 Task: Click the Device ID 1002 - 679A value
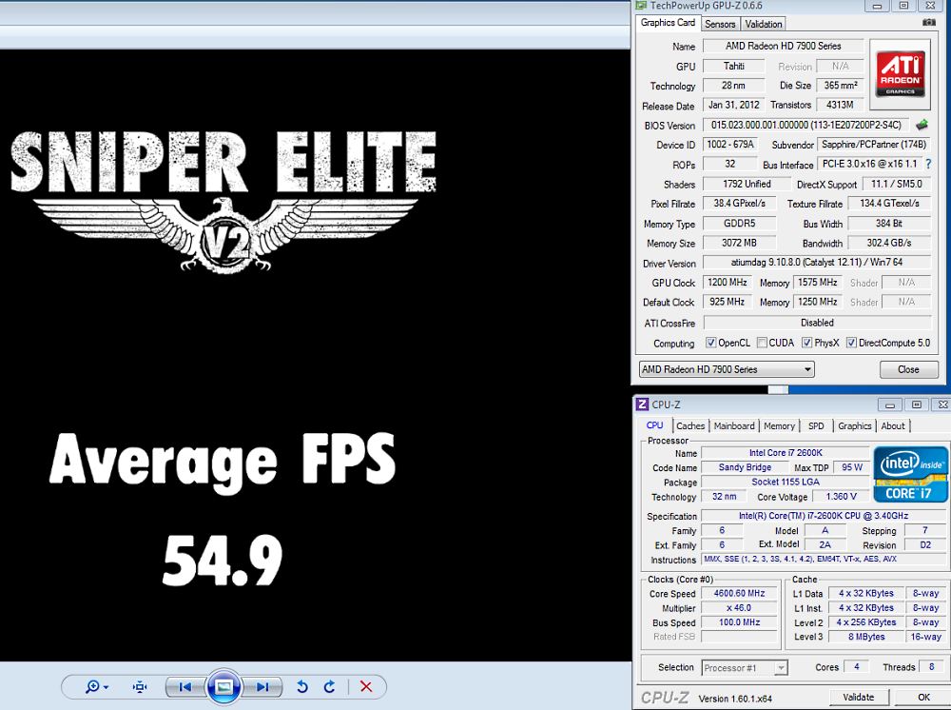tap(730, 145)
